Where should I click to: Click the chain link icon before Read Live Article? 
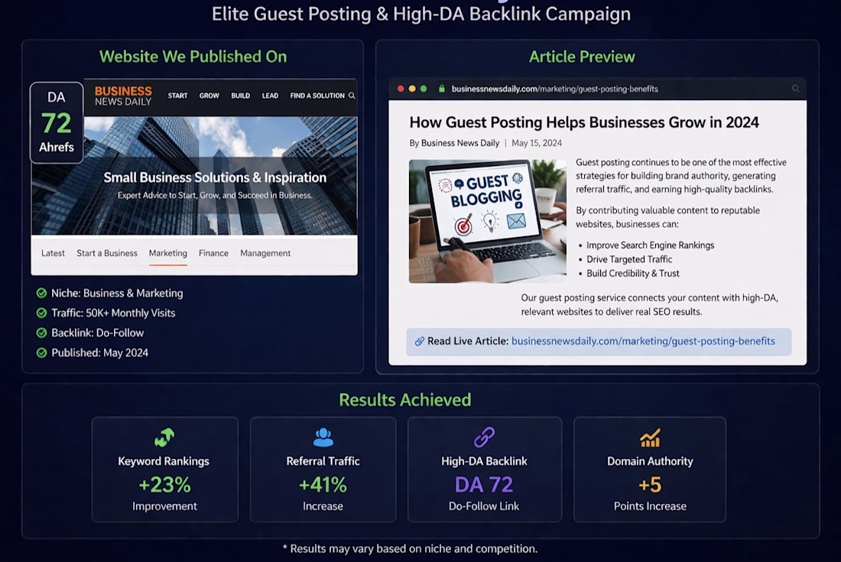coord(420,341)
